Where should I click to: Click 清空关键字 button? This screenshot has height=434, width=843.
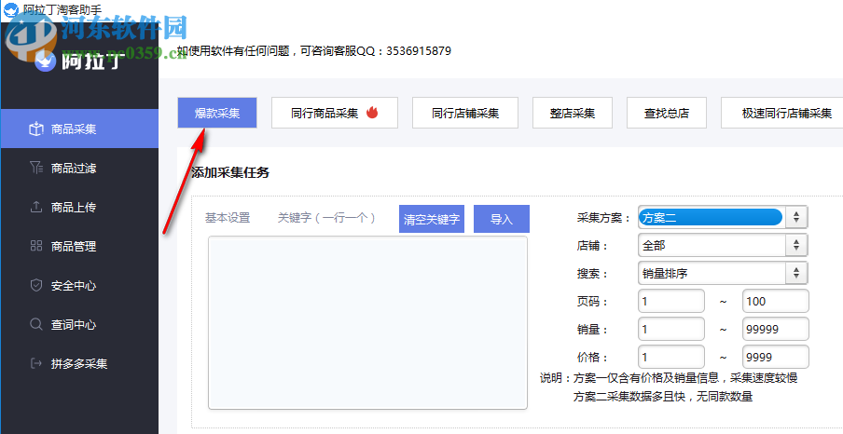[x=432, y=219]
